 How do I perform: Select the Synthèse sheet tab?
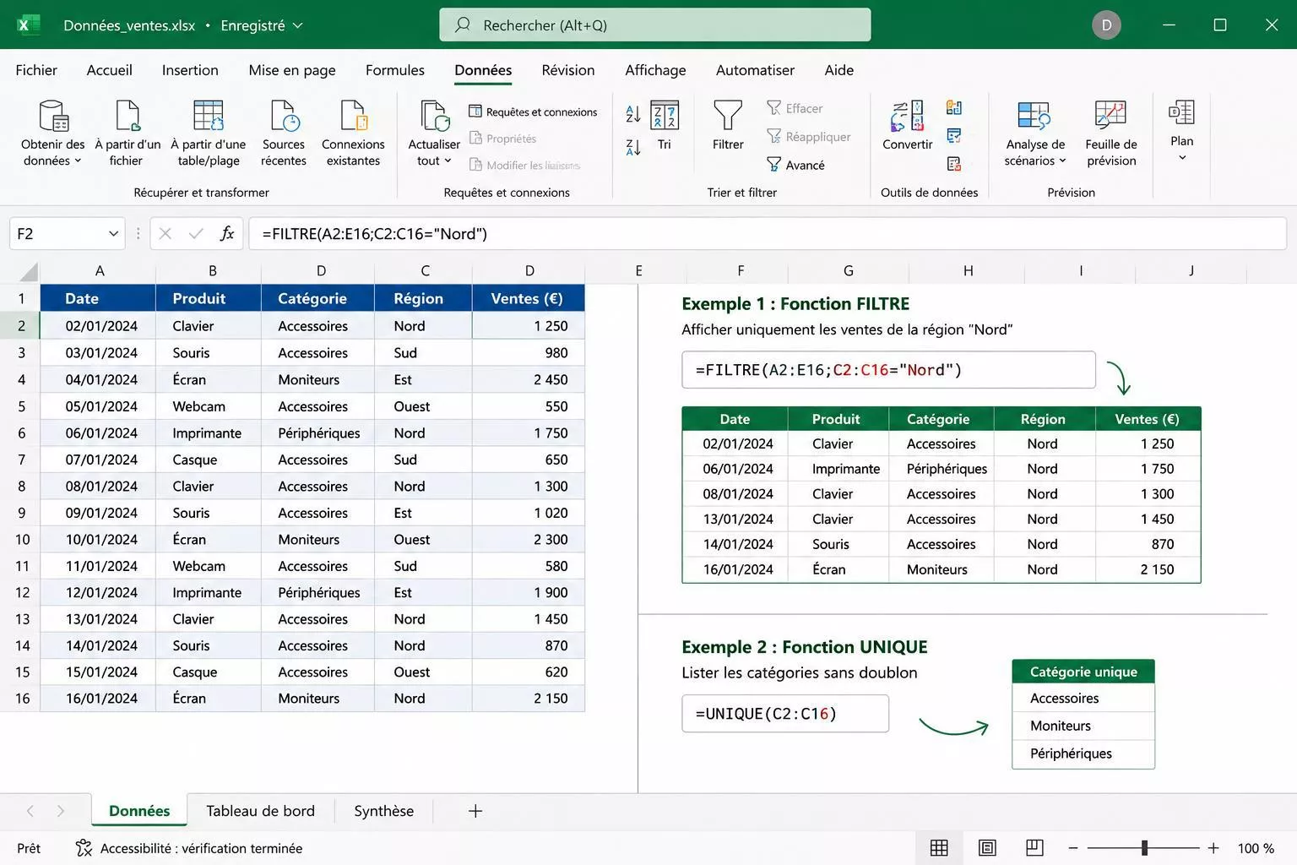coord(384,811)
